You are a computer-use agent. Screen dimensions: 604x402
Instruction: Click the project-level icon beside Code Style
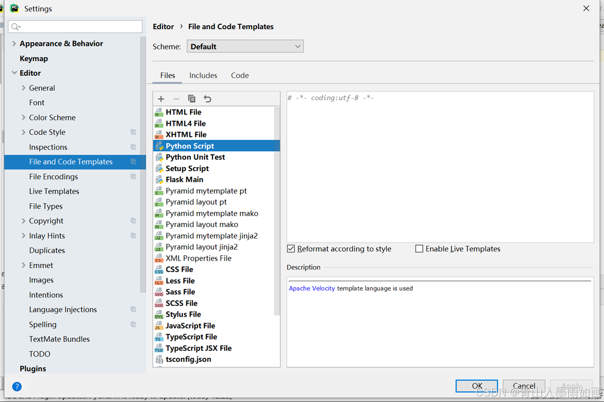coord(133,132)
